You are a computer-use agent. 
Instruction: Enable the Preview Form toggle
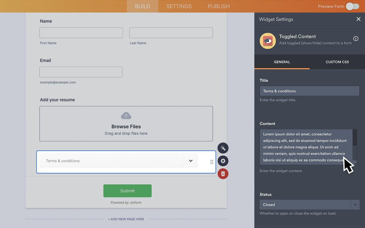(x=352, y=6)
